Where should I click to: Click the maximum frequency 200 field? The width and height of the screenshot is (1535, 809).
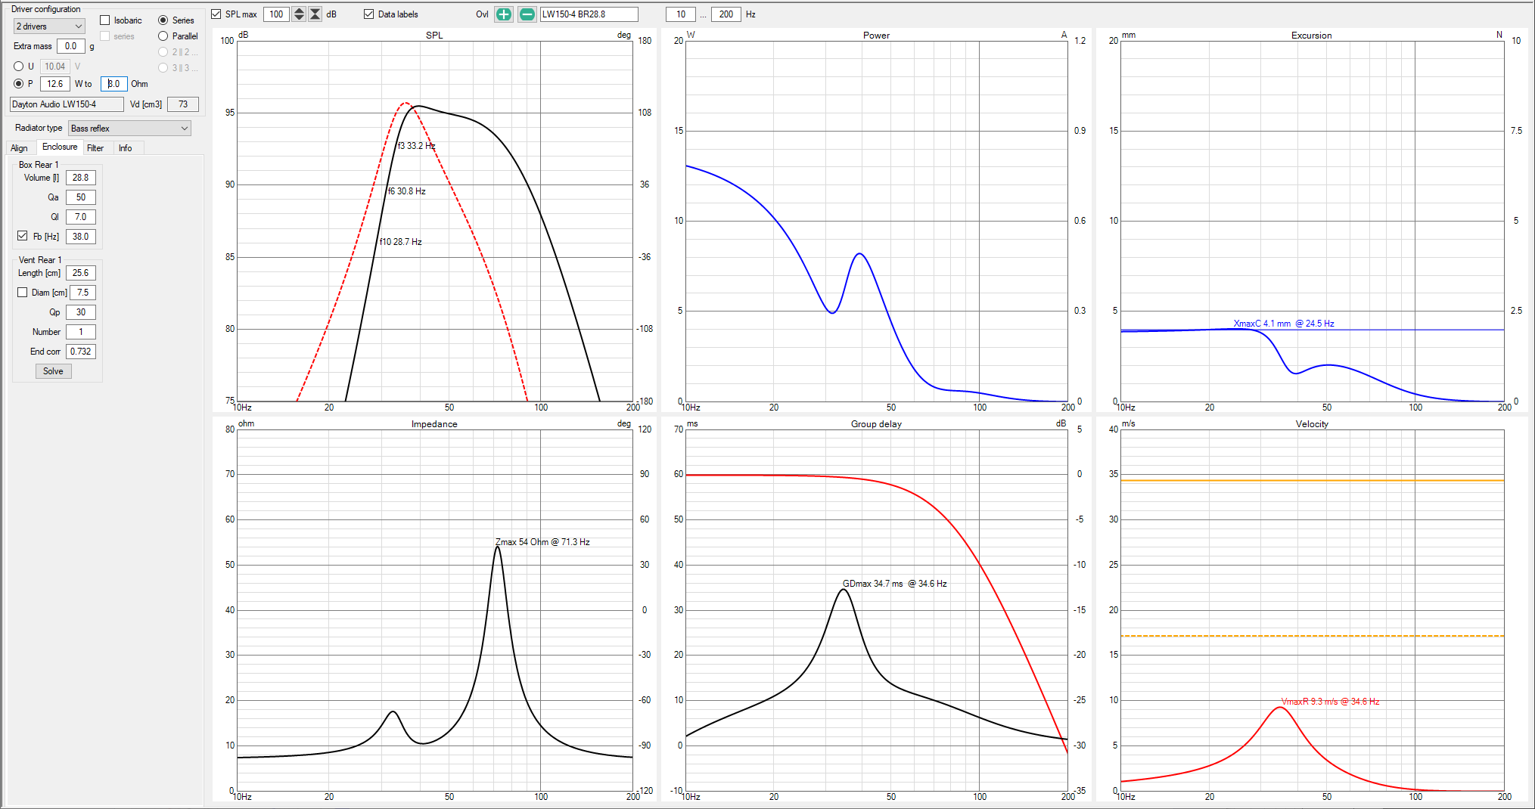tap(726, 14)
